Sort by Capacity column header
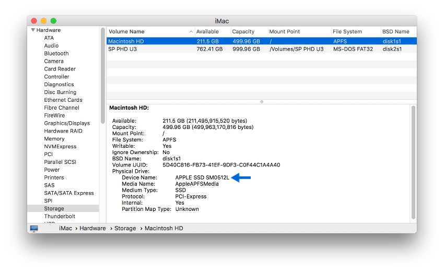Viewport: 444px width, 272px height. click(243, 32)
